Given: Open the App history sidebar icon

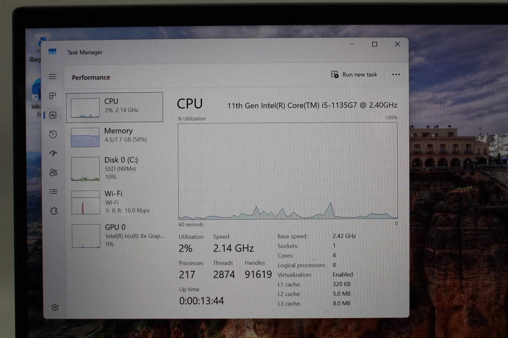Looking at the screenshot, I should coord(53,134).
